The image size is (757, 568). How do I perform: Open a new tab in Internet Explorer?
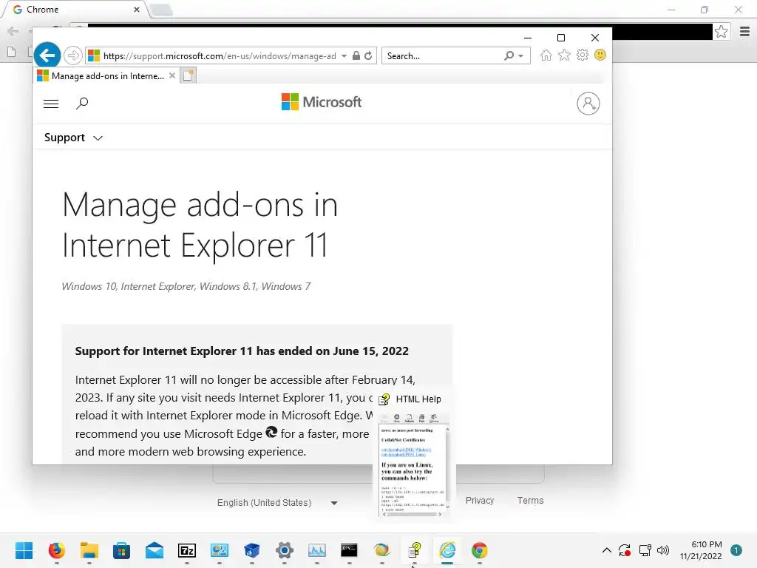click(189, 75)
